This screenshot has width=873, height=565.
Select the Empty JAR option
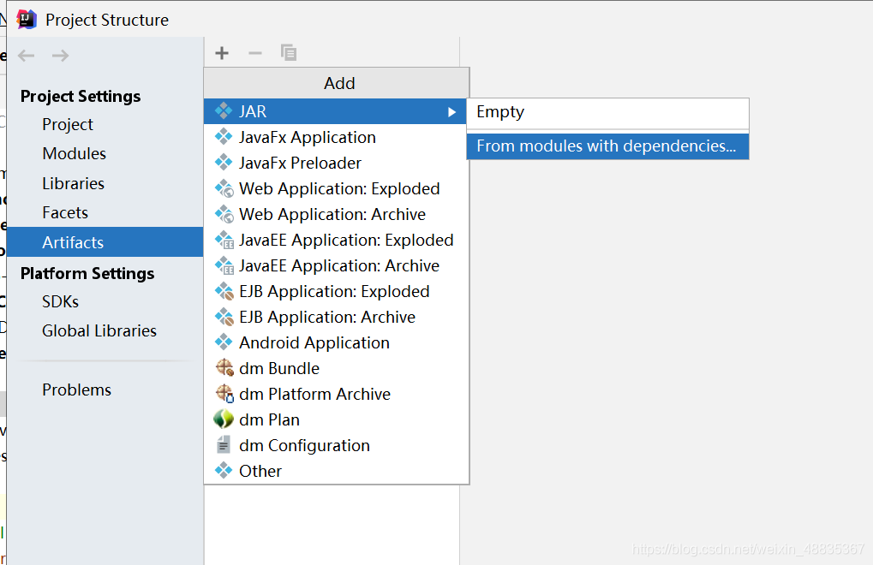point(500,112)
